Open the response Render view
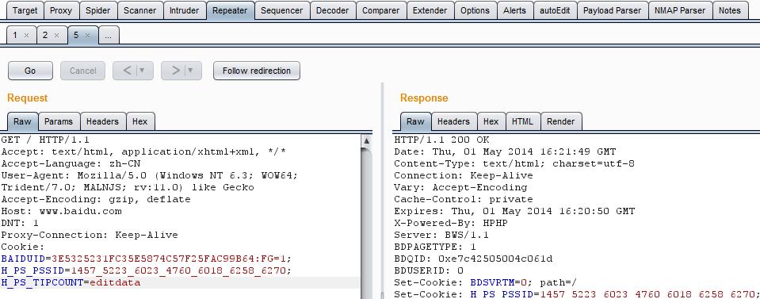The width and height of the screenshot is (760, 299). tap(561, 121)
